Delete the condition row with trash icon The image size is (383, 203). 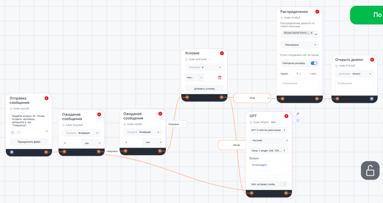(x=220, y=78)
